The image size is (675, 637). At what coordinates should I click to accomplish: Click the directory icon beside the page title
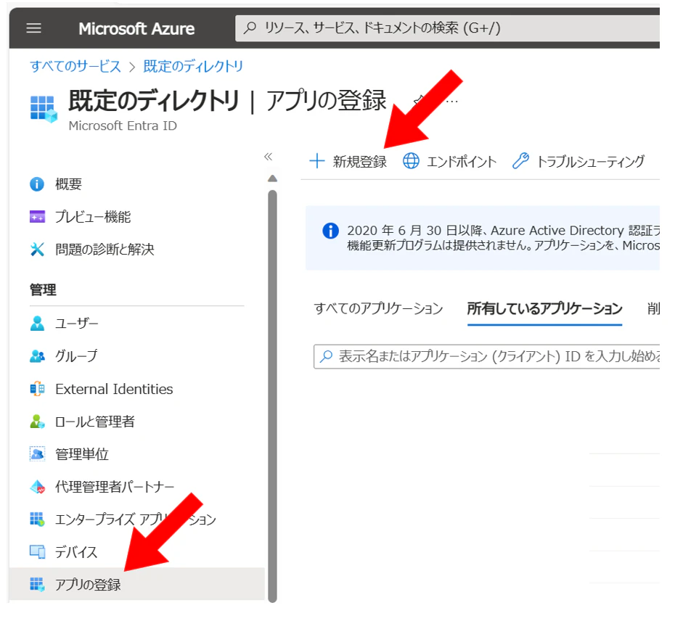pyautogui.click(x=44, y=109)
